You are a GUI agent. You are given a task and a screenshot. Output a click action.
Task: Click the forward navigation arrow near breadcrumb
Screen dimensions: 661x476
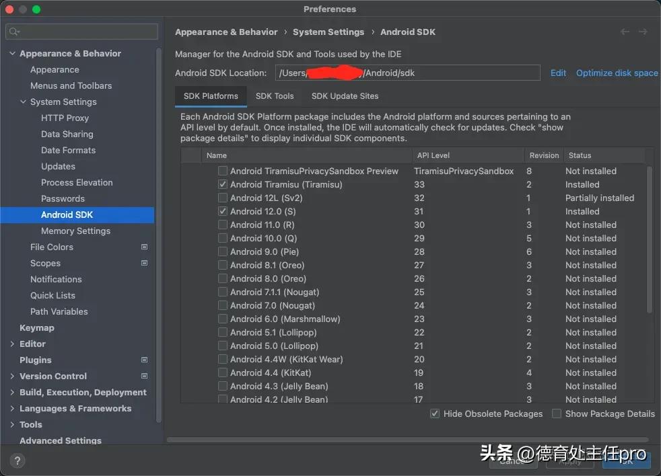pos(643,32)
